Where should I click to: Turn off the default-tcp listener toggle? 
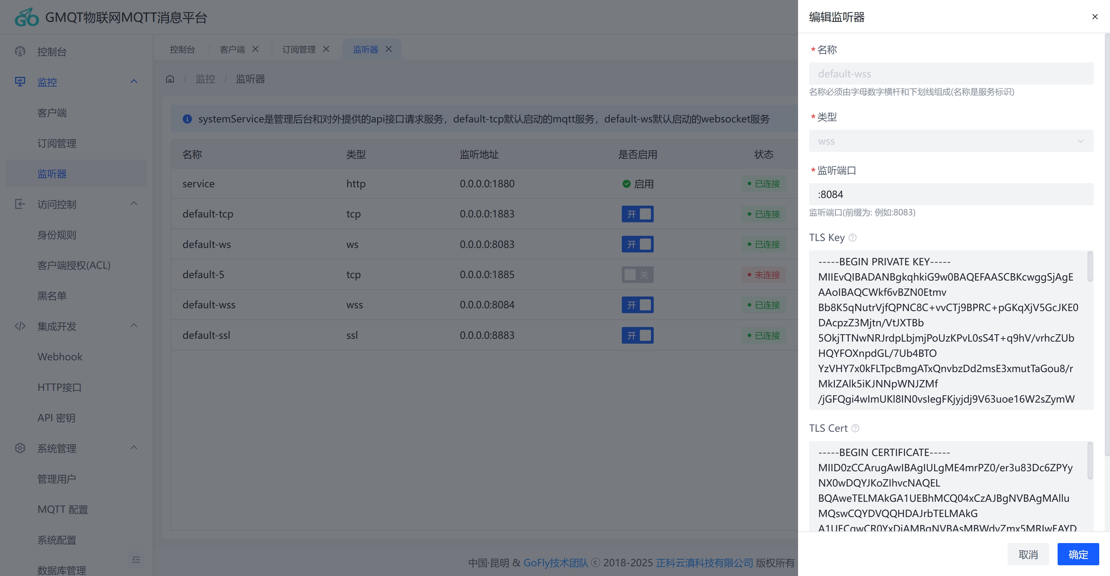click(x=637, y=214)
